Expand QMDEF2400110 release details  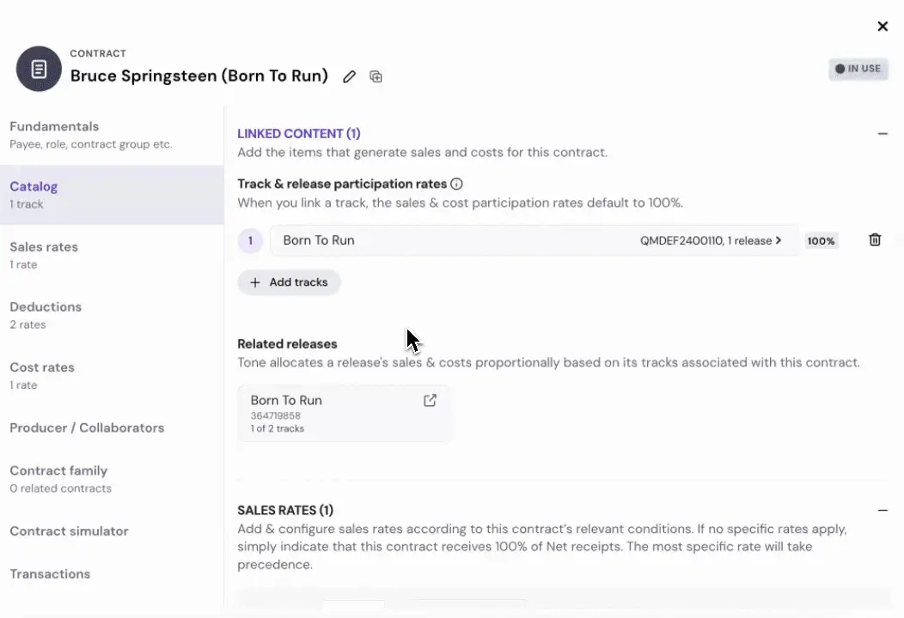coord(711,240)
